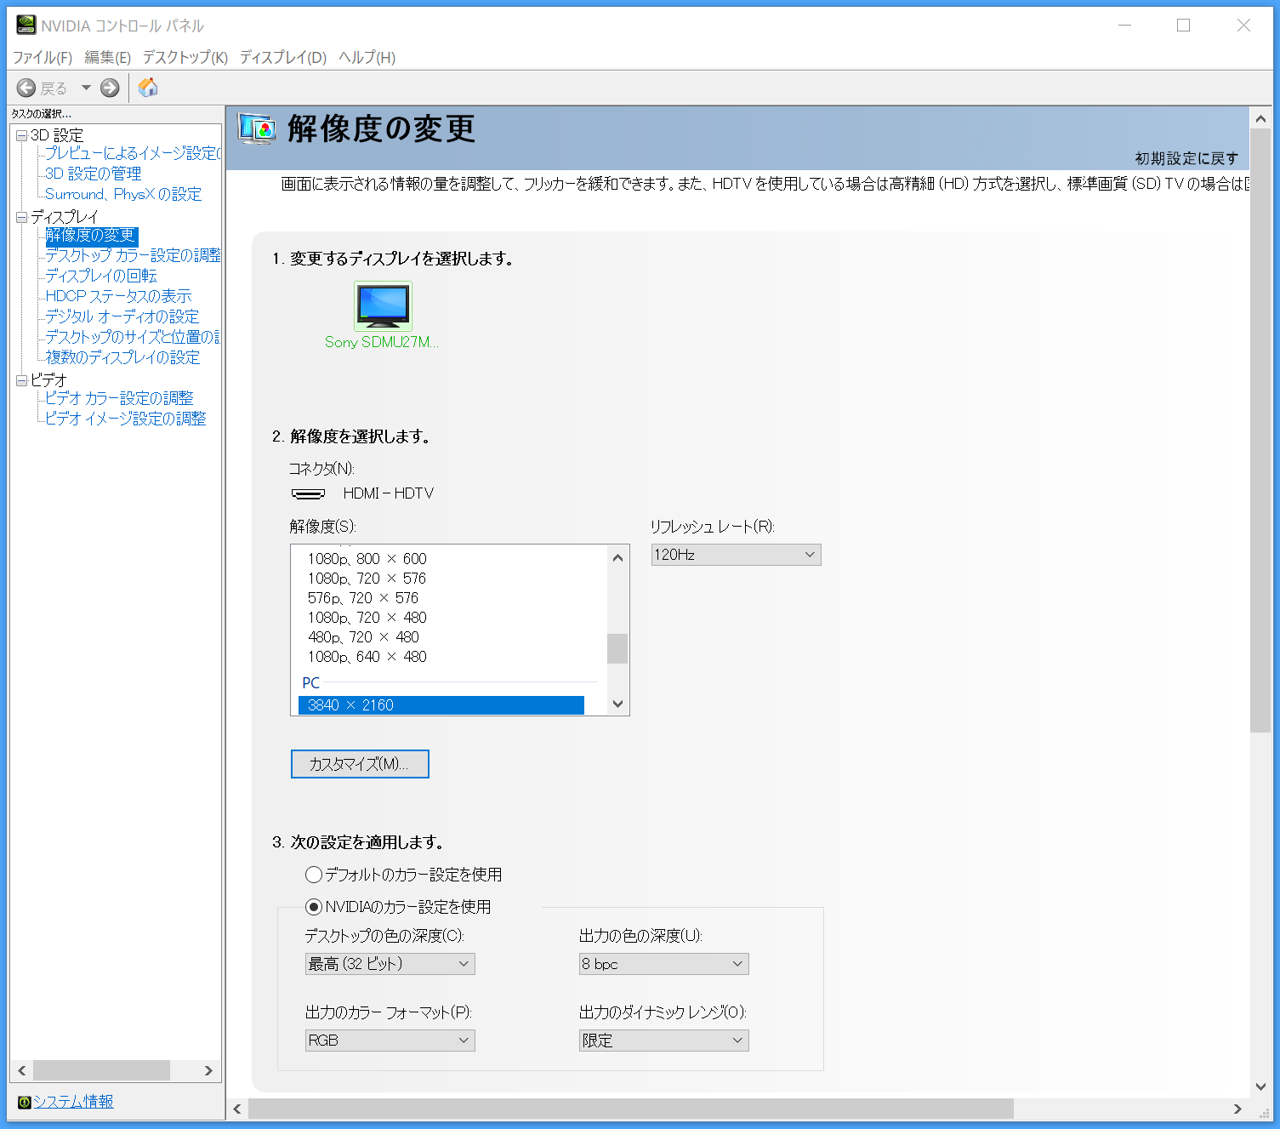Click main pane vertical scrollbar thumb
Screen dimensions: 1280x1129
(x=1261, y=431)
